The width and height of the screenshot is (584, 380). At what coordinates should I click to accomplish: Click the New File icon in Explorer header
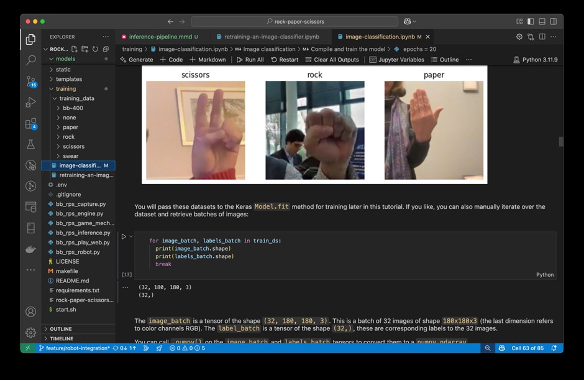75,49
